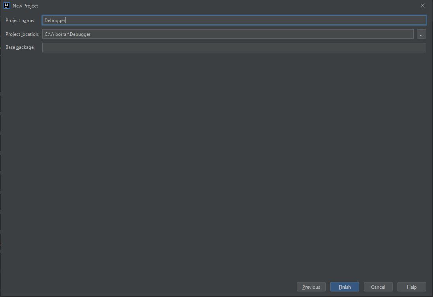This screenshot has width=433, height=297.
Task: Click the 'New Project' title text
Action: coord(25,6)
